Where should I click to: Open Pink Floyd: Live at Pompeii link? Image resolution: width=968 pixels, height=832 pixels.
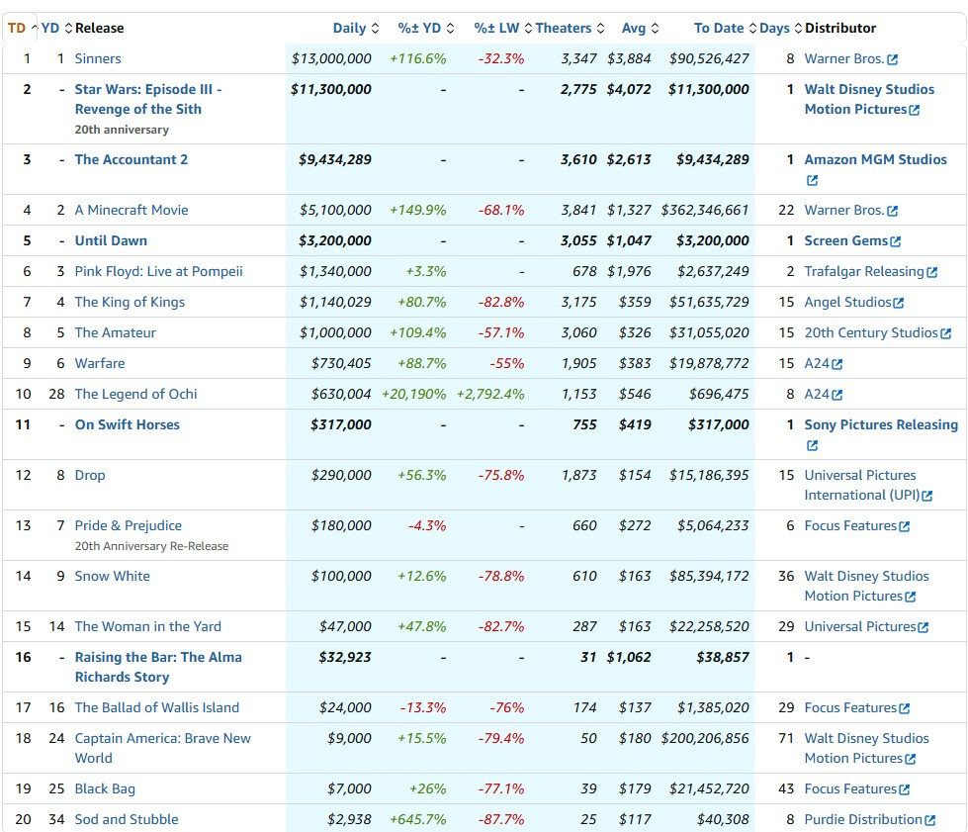pyautogui.click(x=158, y=271)
